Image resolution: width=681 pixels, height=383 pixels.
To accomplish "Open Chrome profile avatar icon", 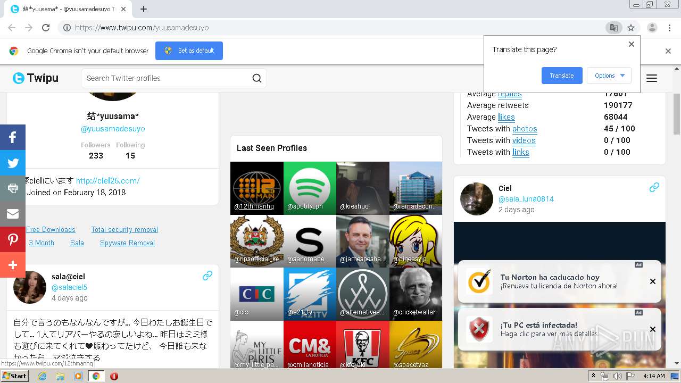I will point(652,28).
